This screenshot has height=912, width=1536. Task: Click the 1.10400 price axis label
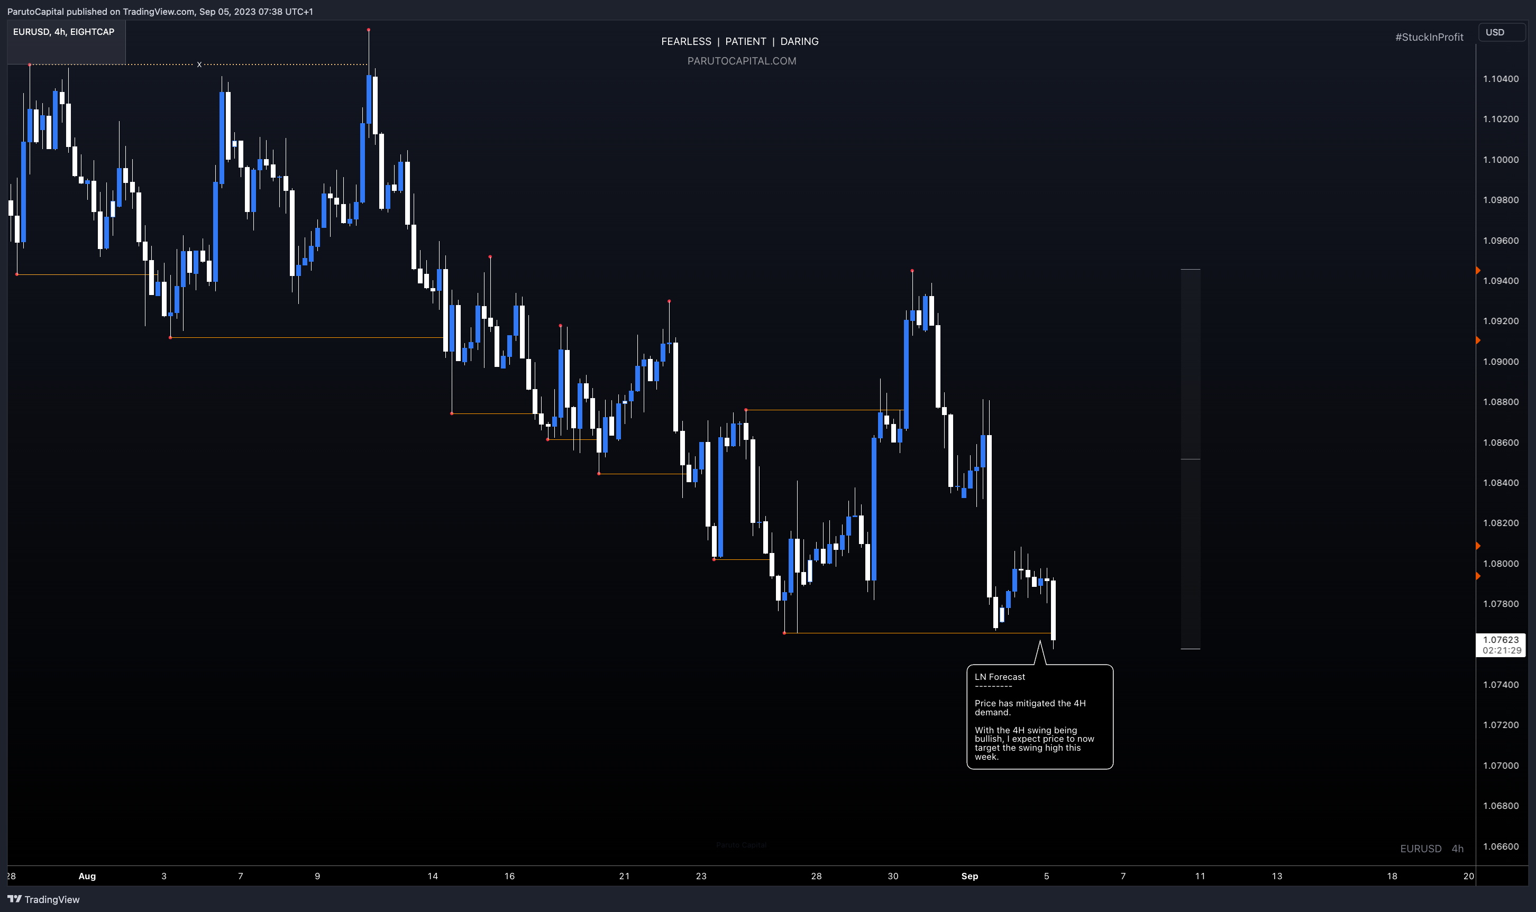click(1501, 79)
